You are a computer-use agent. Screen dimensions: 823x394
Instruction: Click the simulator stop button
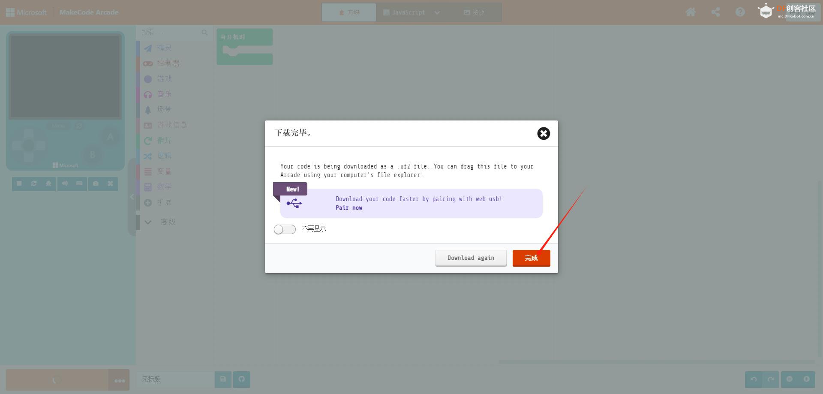pos(19,183)
